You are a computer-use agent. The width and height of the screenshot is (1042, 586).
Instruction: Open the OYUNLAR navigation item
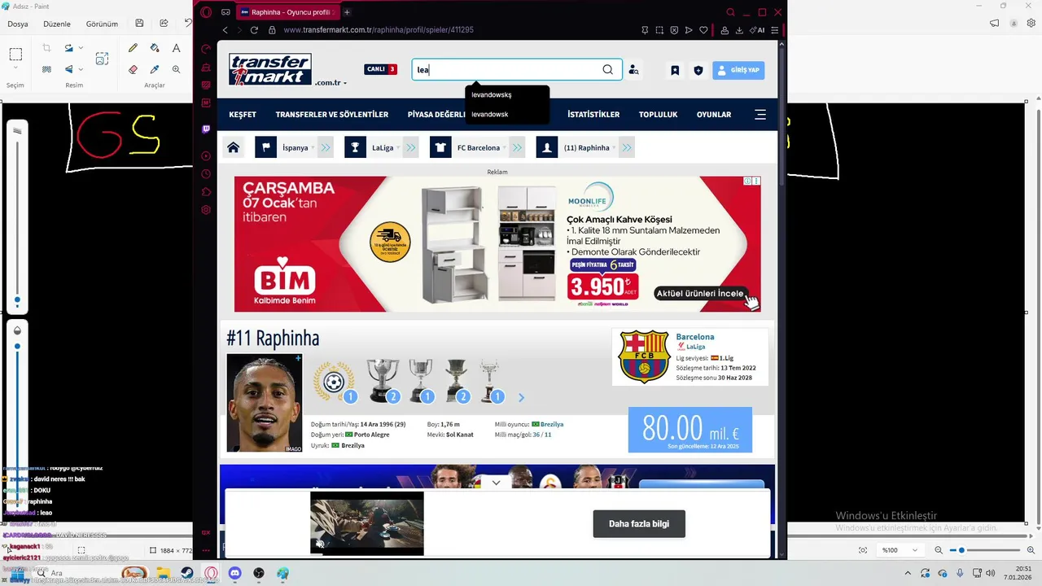pos(714,115)
